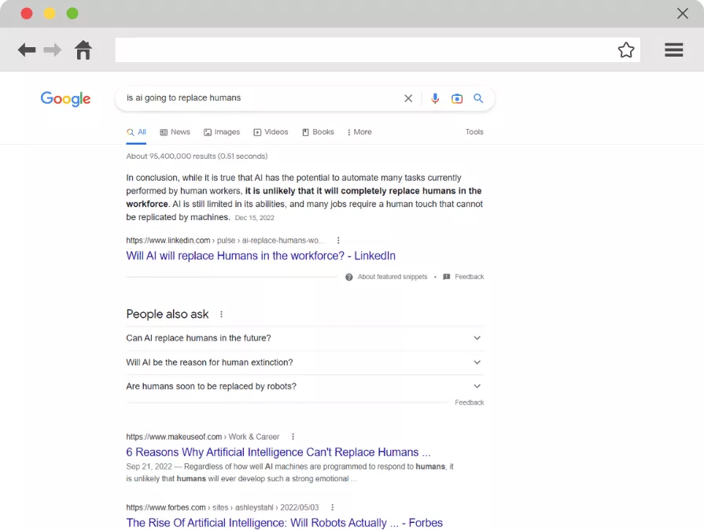Expand "Are humans soon to be replaced by robots?"

click(x=477, y=386)
